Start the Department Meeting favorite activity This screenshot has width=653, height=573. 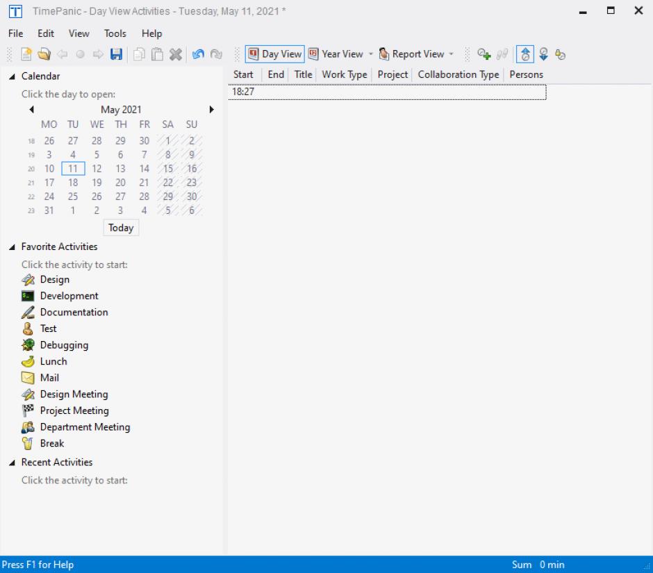pos(76,427)
